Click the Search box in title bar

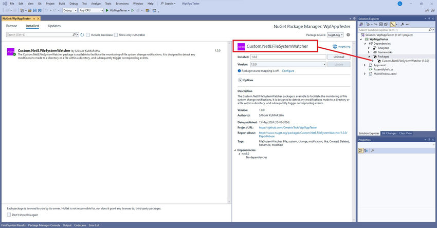[x=168, y=4]
